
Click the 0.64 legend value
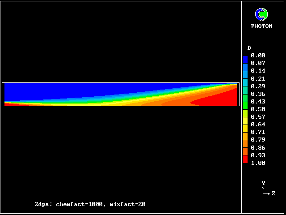click(258, 125)
